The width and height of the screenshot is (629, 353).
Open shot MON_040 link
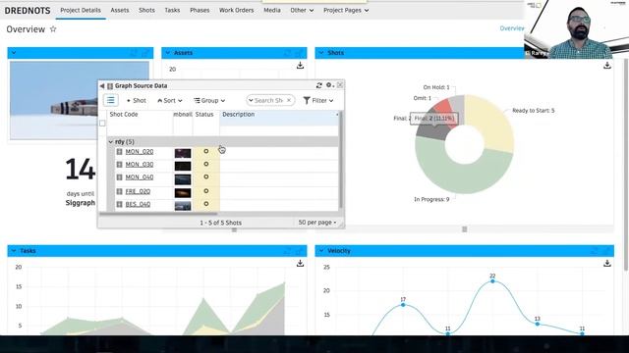point(140,177)
